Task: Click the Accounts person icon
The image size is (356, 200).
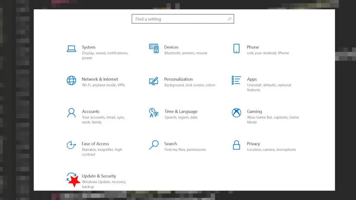Action: pyautogui.click(x=71, y=113)
